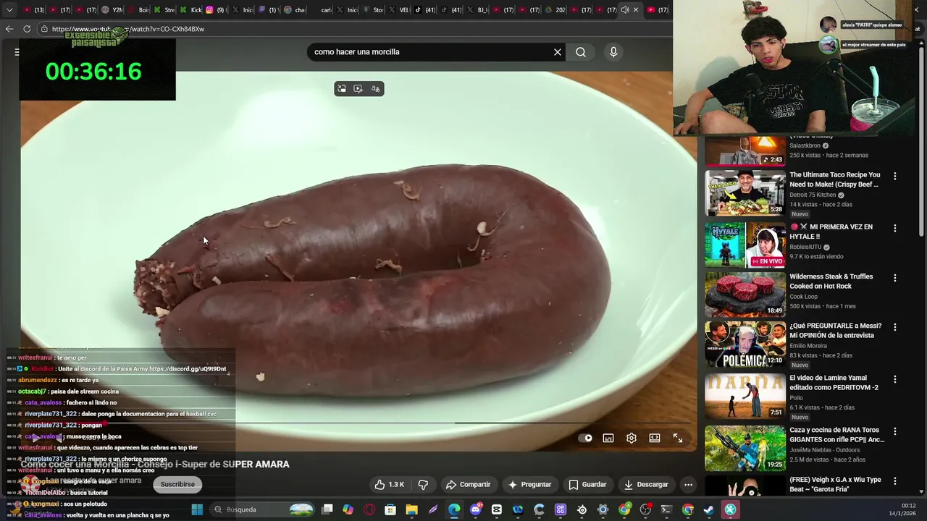This screenshot has width=927, height=521.
Task: Save the video with the Guardar button
Action: tap(587, 485)
